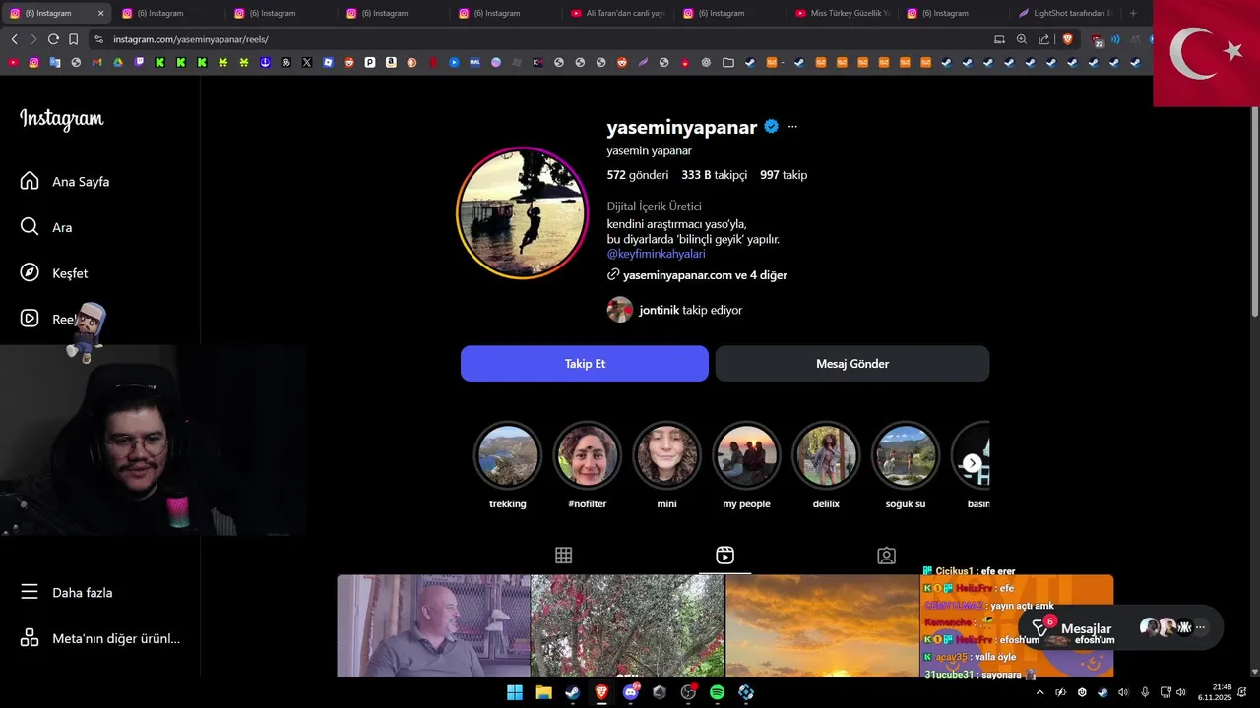Open yaseminyapanar.com ve 4 diğer links
Screen dimensions: 1260x708
click(x=697, y=275)
